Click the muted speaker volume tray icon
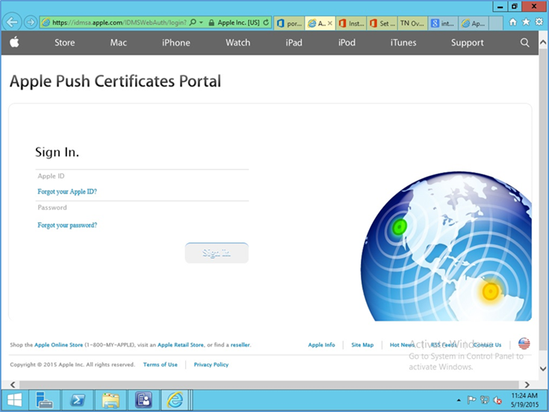Image resolution: width=549 pixels, height=412 pixels. tap(497, 400)
